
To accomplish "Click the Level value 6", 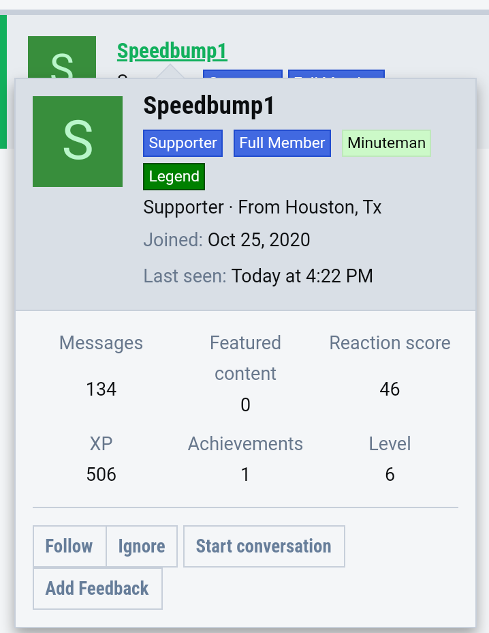I will 390,474.
